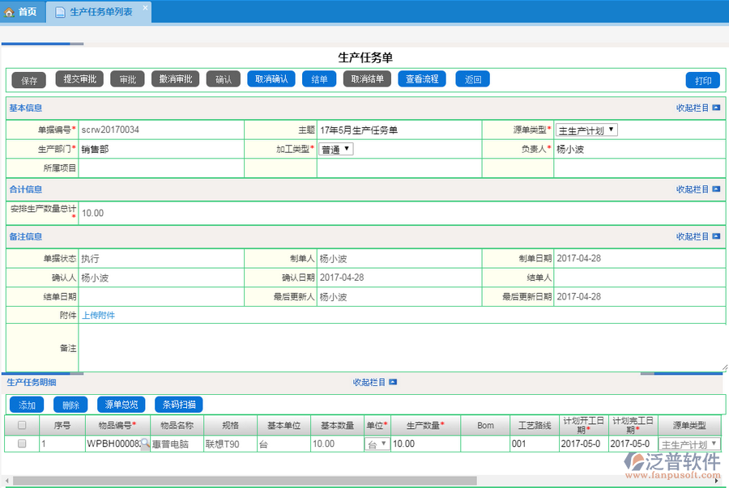Click the home icon on 首页 tab
This screenshot has height=488, width=729.
coord(10,12)
